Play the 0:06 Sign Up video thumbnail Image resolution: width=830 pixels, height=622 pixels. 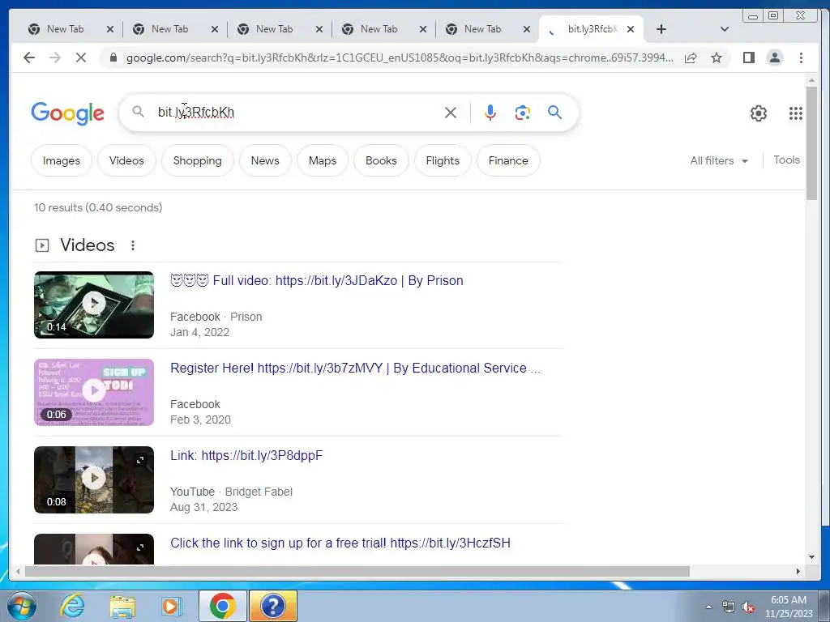tap(94, 393)
